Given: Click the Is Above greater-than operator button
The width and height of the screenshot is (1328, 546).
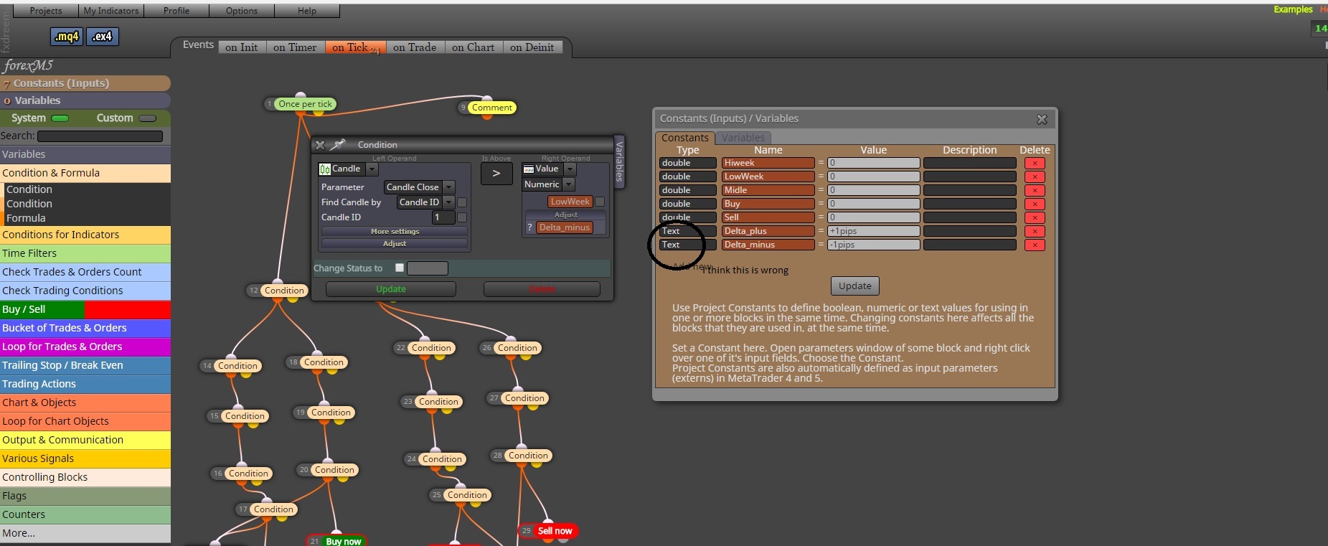Looking at the screenshot, I should 496,174.
